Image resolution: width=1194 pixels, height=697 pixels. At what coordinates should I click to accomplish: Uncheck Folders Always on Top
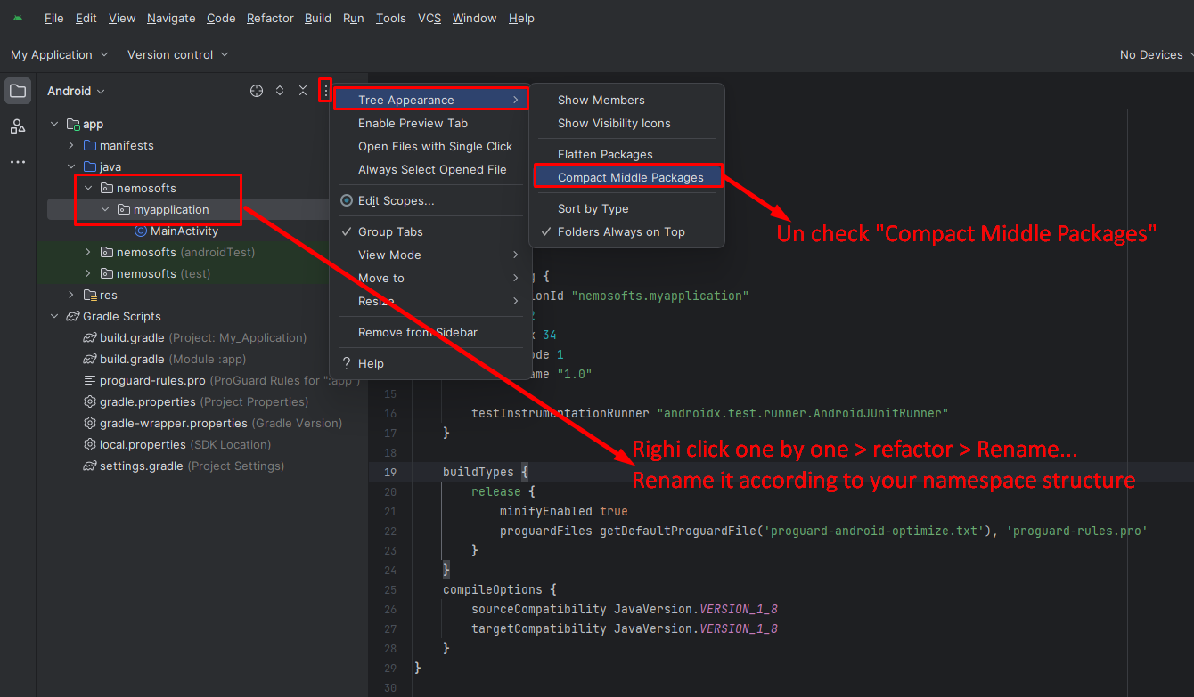pos(627,231)
